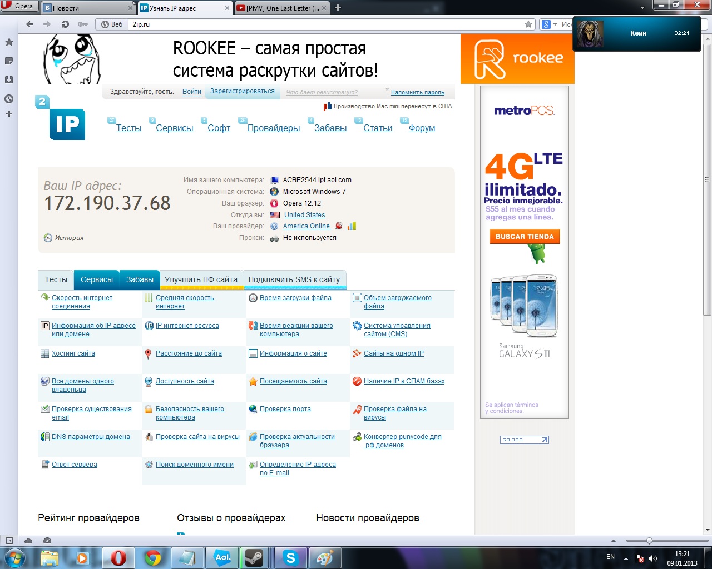712x569 pixels.
Task: Toggle panels button in the status bar
Action: 9,541
